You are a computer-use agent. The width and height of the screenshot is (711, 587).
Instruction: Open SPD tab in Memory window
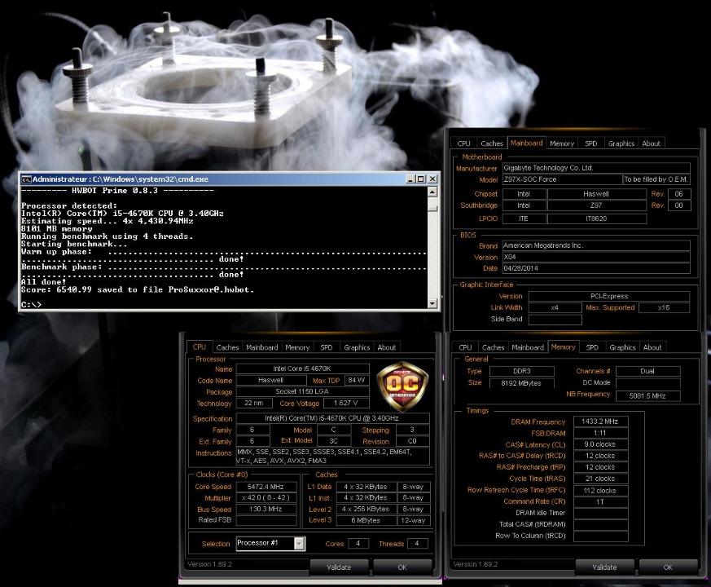click(592, 347)
